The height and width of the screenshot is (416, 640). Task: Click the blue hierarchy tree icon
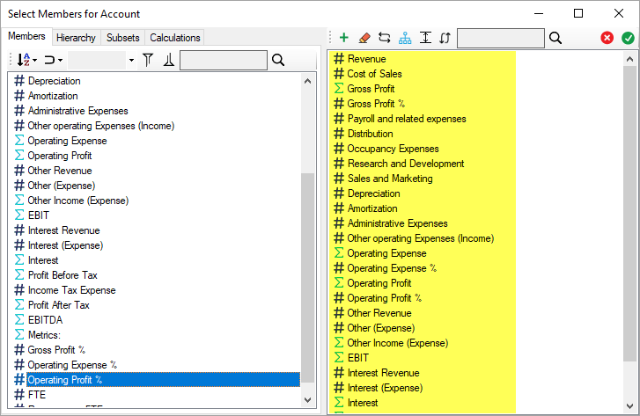point(404,38)
